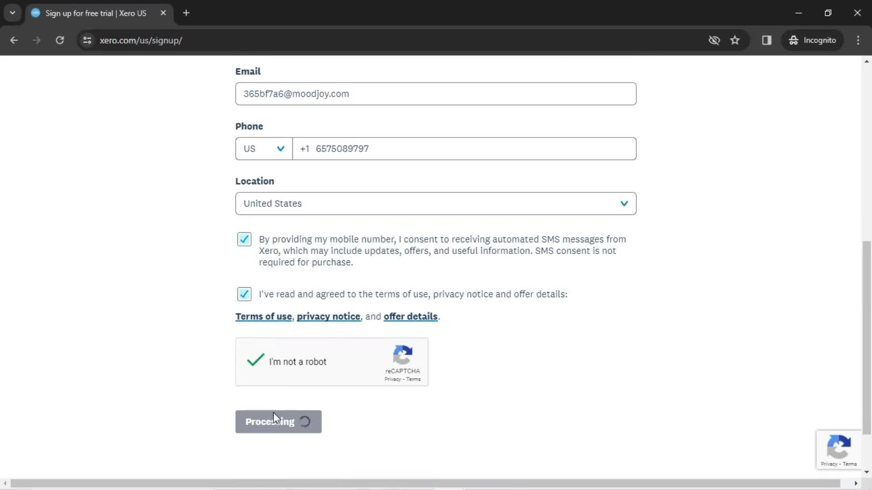Click into the Email field
Screen dimensions: 872x490
point(436,94)
